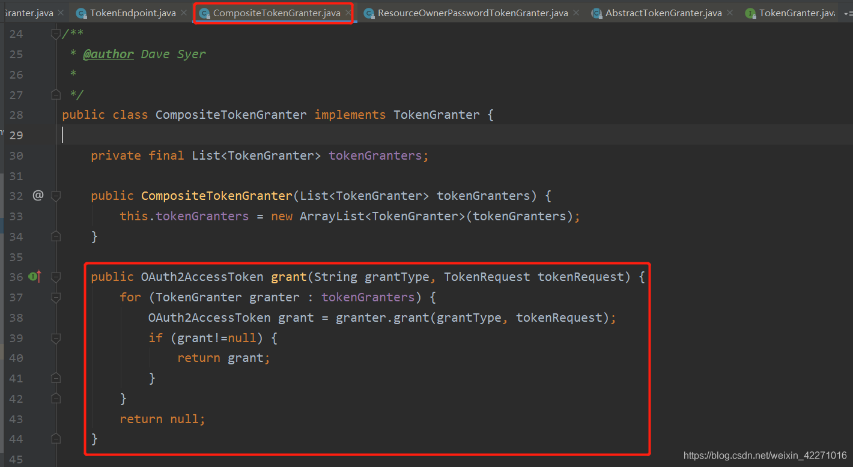853x467 pixels.
Task: Click the grant method name on line 36
Action: [x=289, y=277]
